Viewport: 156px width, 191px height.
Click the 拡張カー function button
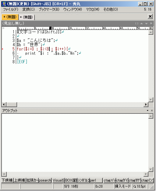tap(32, 180)
